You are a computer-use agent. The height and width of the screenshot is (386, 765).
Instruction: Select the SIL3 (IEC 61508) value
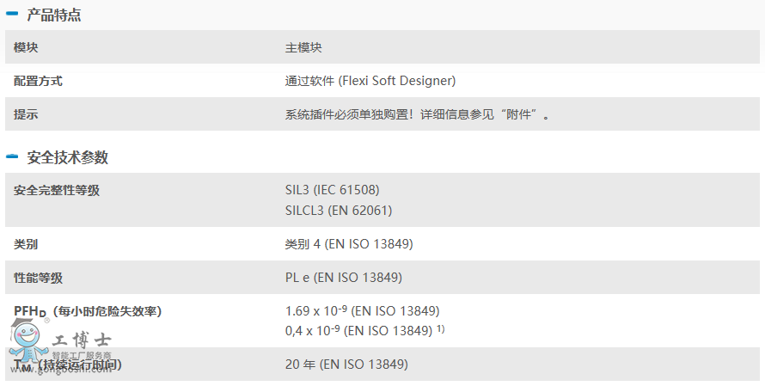pos(333,189)
